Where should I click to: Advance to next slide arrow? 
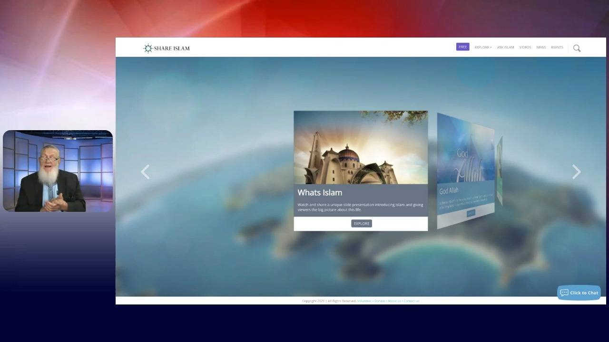coord(576,172)
